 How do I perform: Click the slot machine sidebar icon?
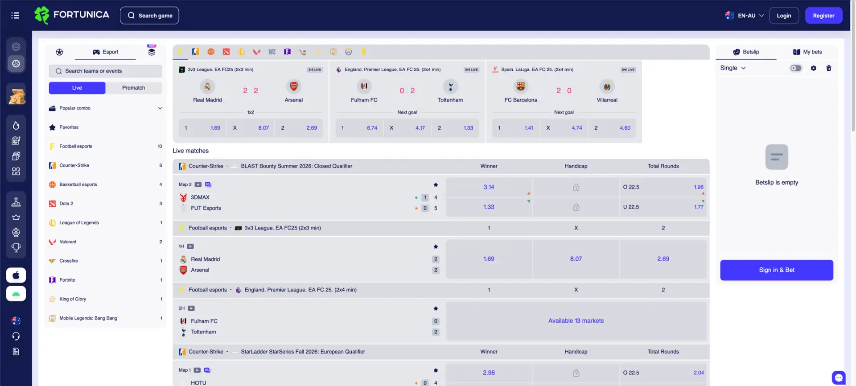click(x=16, y=141)
